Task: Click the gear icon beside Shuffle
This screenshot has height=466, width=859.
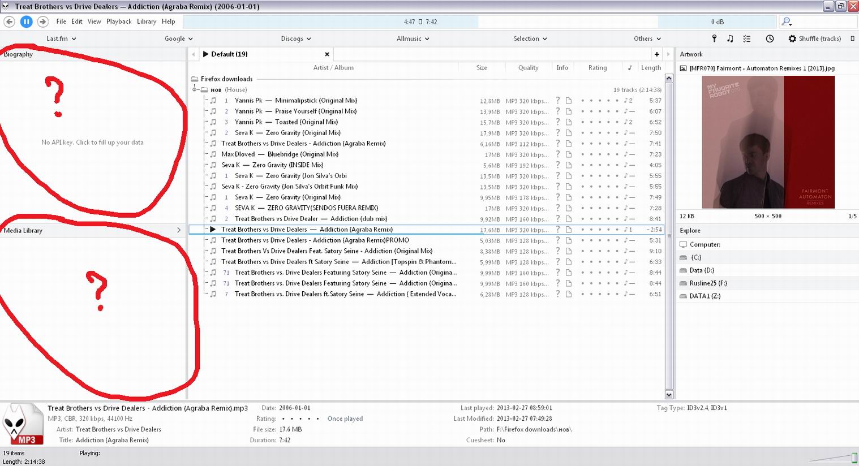Action: click(x=792, y=38)
